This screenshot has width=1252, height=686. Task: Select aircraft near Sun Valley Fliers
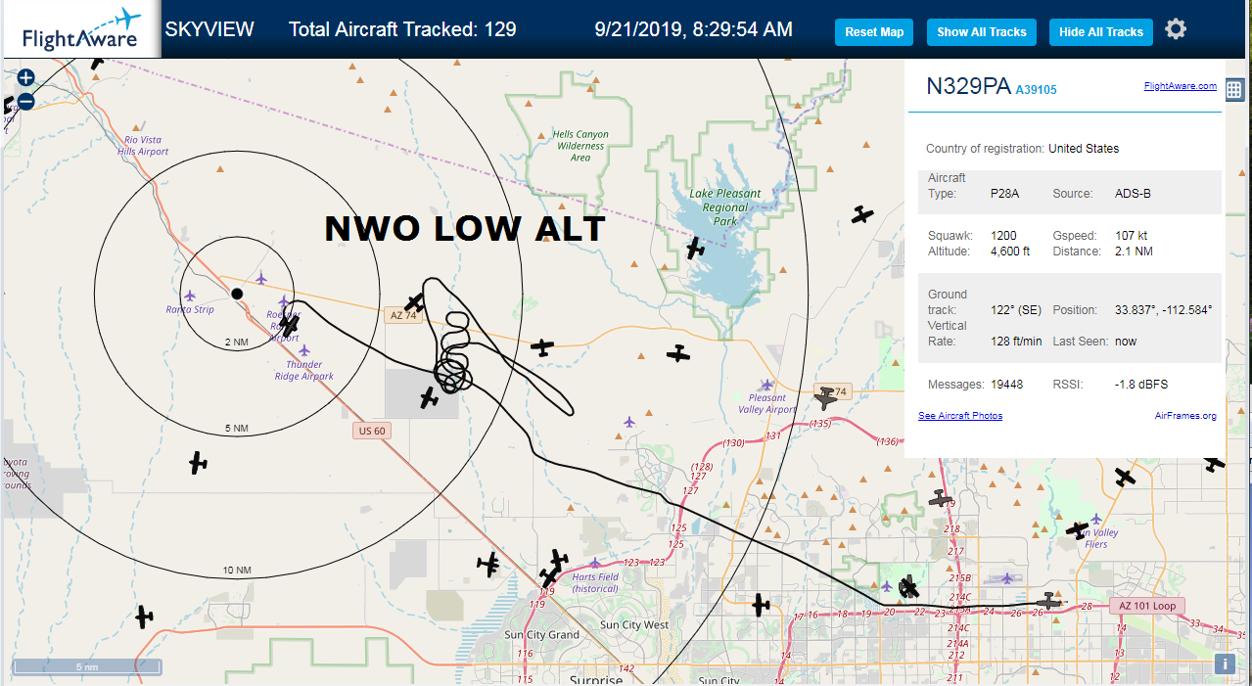[1078, 530]
